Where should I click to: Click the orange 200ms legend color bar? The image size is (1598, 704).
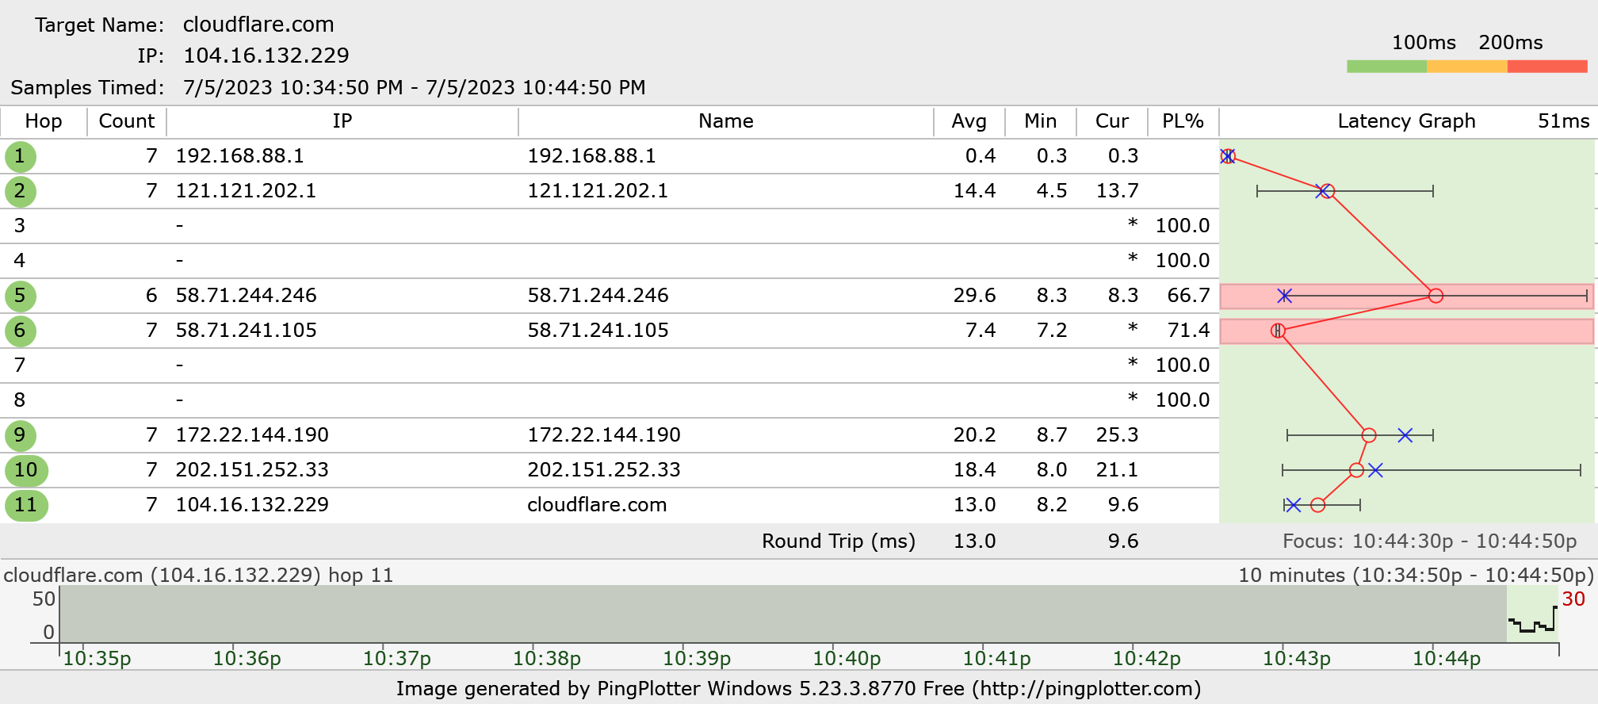(1467, 67)
